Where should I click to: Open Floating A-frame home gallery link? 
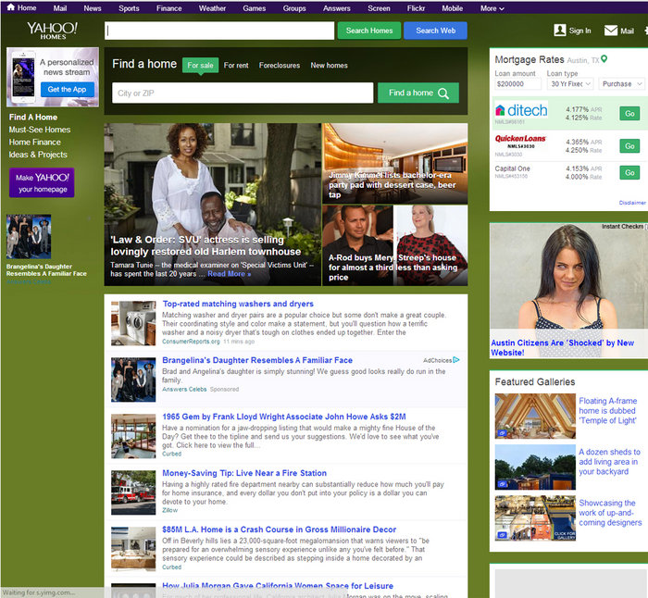[607, 410]
